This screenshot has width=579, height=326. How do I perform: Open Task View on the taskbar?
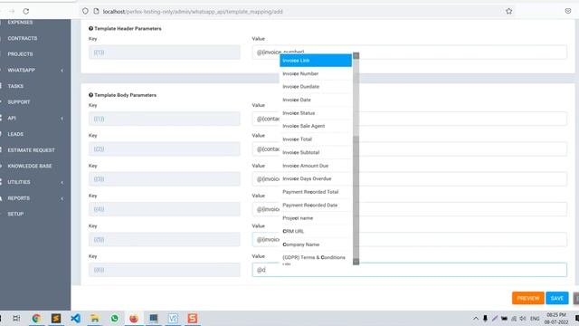pyautogui.click(x=16, y=318)
